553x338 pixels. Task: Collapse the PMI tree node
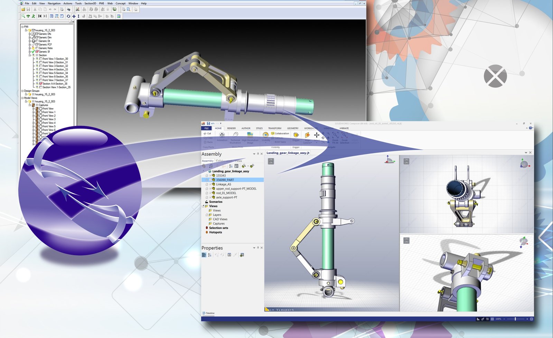(x=22, y=27)
